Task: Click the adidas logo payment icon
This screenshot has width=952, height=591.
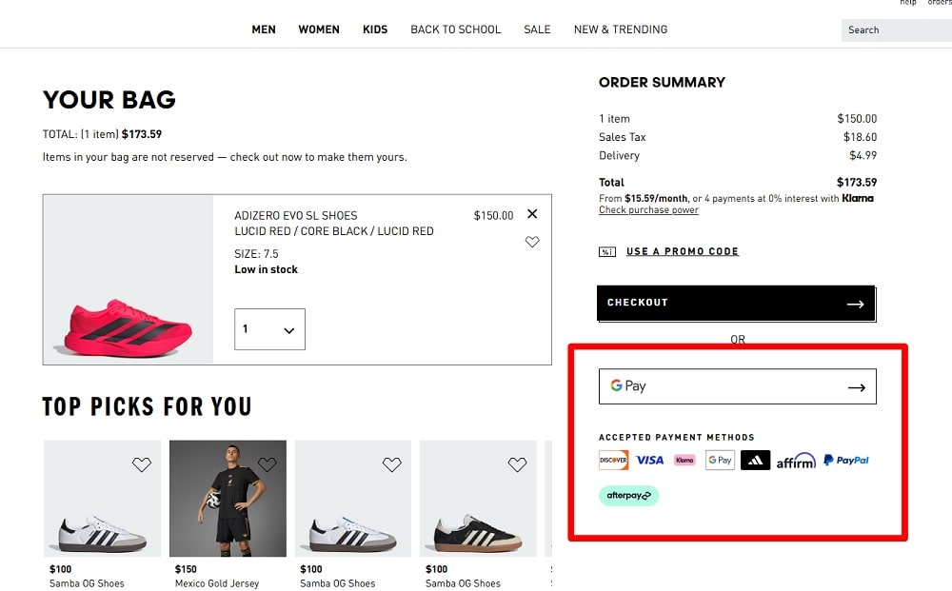Action: 755,460
